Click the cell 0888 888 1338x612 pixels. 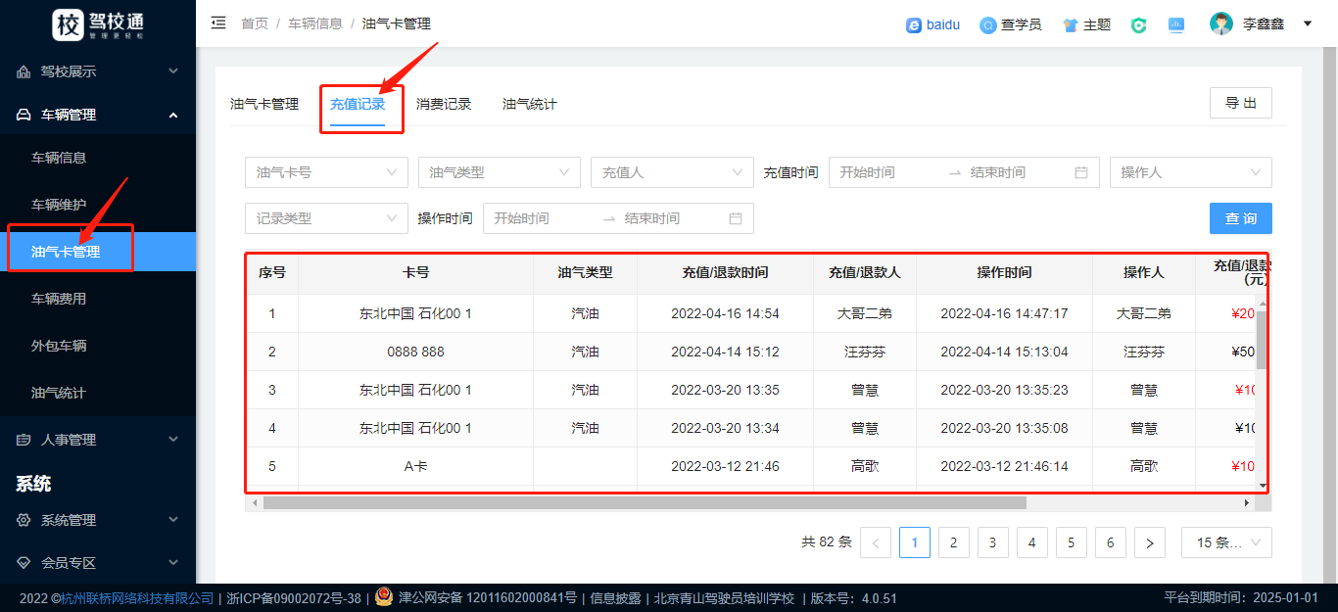[416, 352]
